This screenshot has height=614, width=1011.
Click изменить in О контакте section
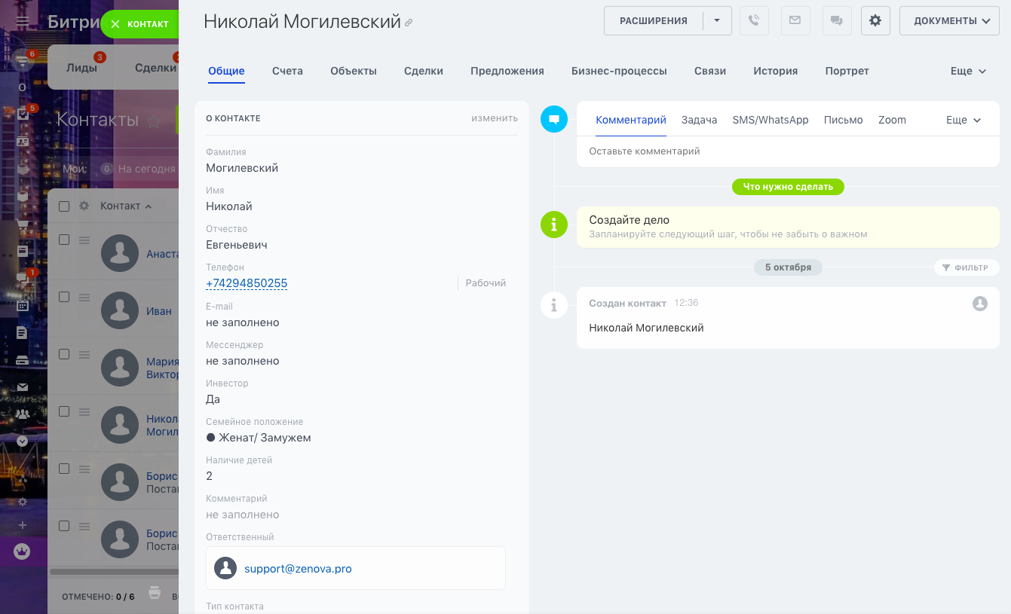(495, 118)
